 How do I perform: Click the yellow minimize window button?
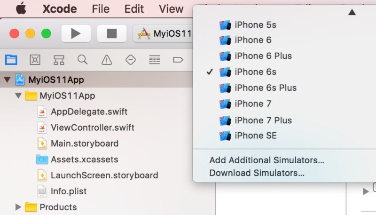[x=30, y=33]
